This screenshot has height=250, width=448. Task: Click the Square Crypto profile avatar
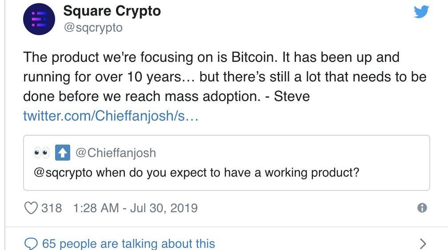pos(39,20)
